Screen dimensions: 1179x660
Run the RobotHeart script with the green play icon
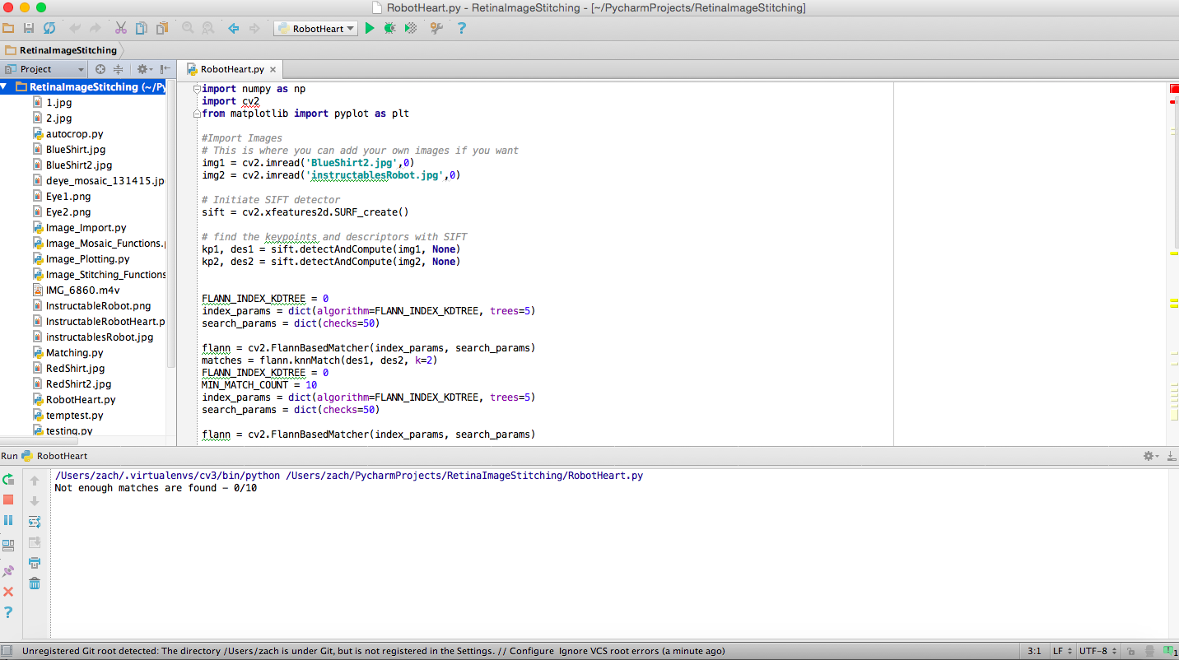tap(369, 27)
